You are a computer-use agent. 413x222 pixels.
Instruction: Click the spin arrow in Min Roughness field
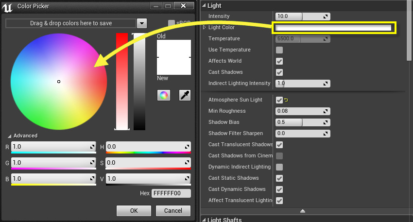326,111
